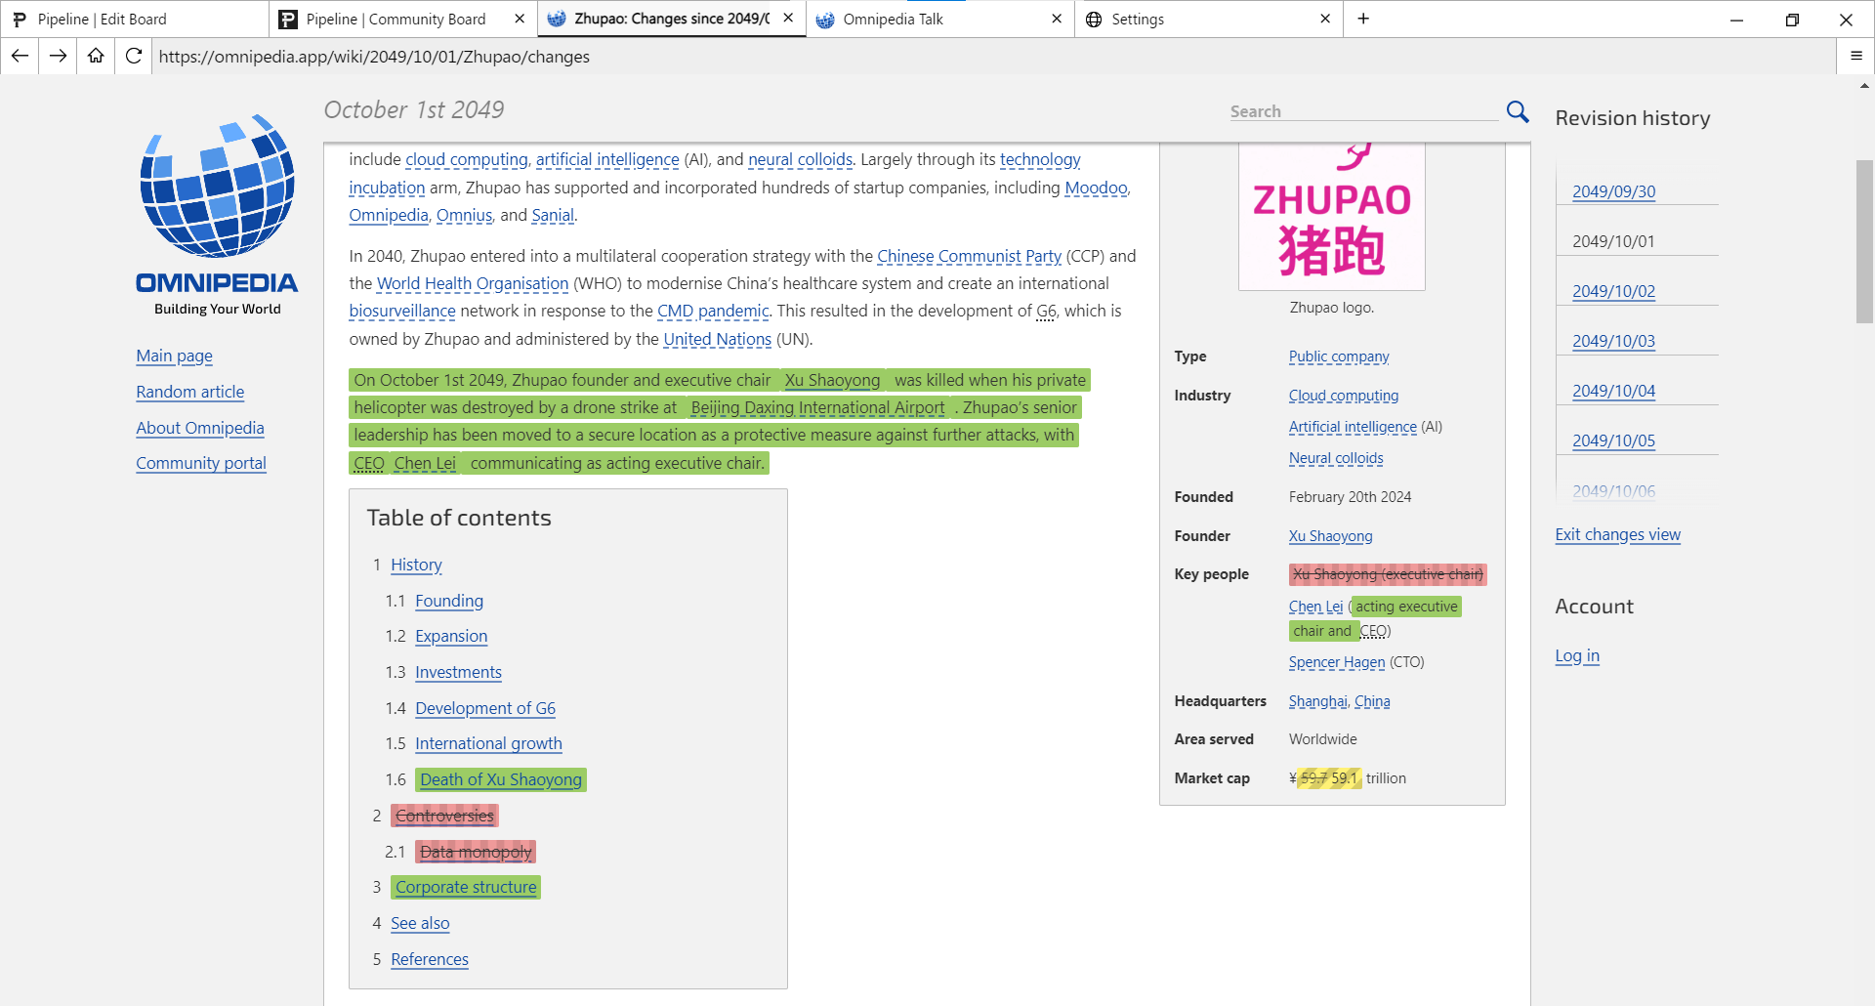Click Exit changes view
Image resolution: width=1875 pixels, height=1006 pixels.
click(1617, 535)
